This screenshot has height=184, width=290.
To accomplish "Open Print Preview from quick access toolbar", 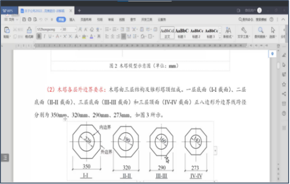I will click(x=35, y=19).
